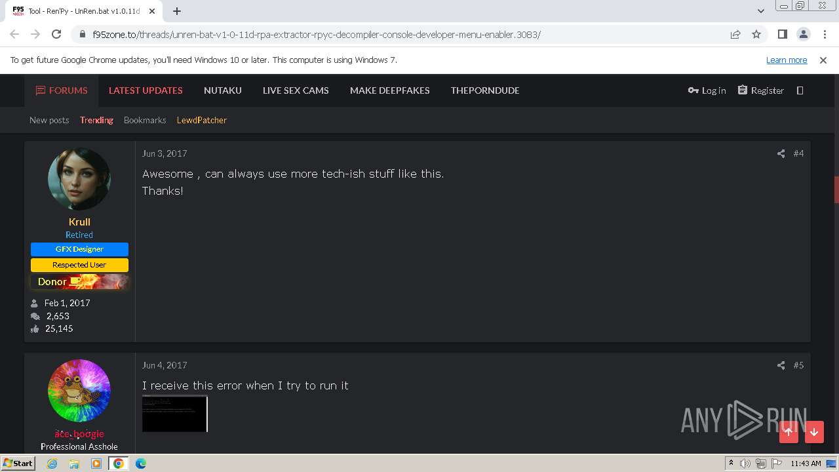
Task: Go forward to the next page
Action: pyautogui.click(x=35, y=34)
